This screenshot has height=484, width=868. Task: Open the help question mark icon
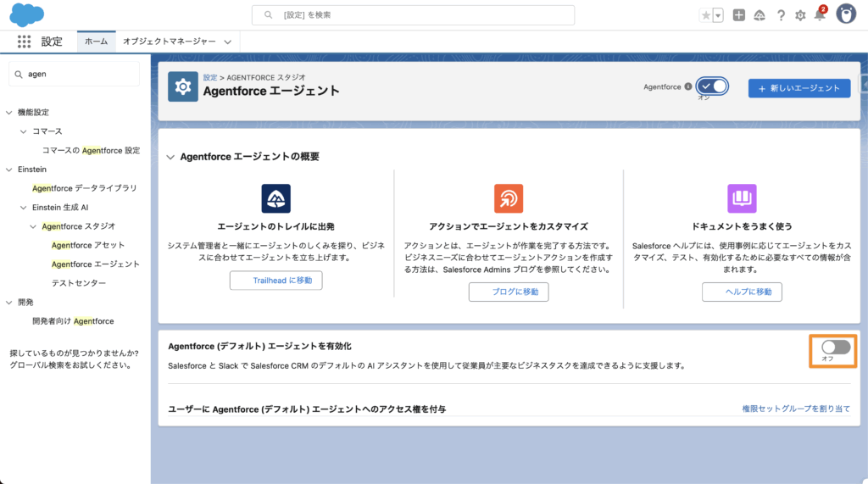[781, 15]
